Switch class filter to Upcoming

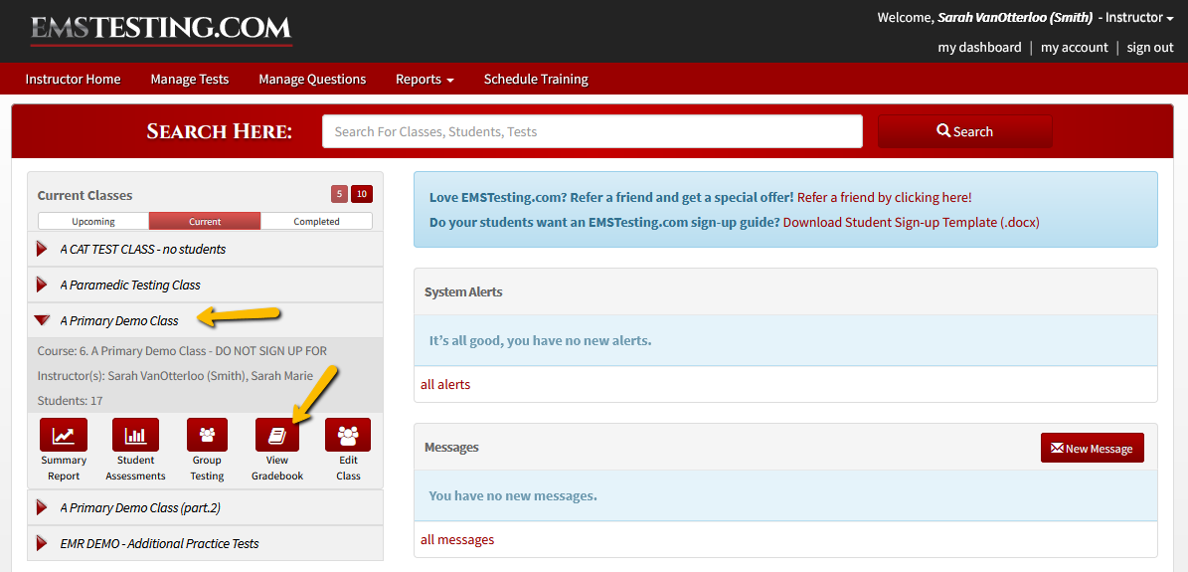pyautogui.click(x=93, y=221)
